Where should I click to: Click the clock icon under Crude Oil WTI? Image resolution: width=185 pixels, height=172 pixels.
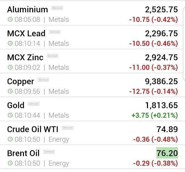tap(10, 139)
